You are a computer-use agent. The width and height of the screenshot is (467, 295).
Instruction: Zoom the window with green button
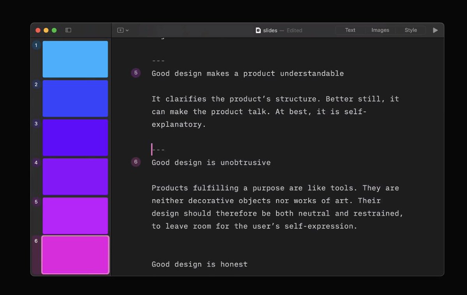tap(54, 30)
